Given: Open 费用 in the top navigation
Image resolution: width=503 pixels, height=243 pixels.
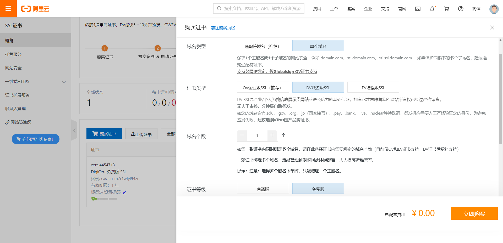Looking at the screenshot, I should pyautogui.click(x=317, y=9).
